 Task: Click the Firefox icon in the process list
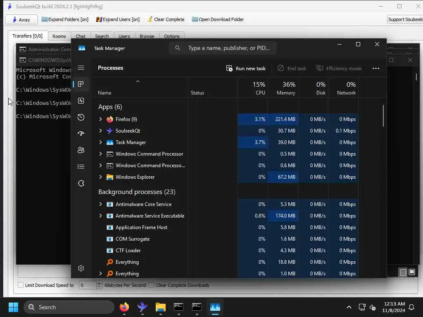tap(110, 119)
